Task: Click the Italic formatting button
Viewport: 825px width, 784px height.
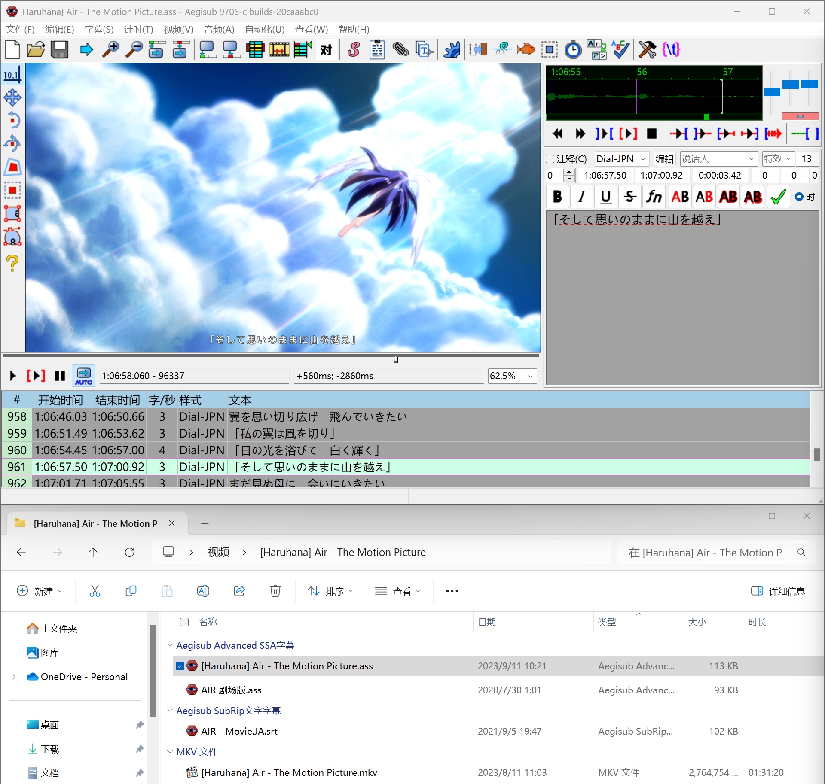Action: (582, 197)
